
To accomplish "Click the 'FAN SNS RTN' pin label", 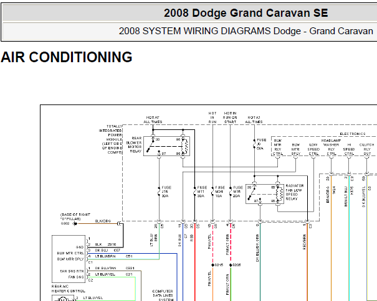I will coord(72,271).
